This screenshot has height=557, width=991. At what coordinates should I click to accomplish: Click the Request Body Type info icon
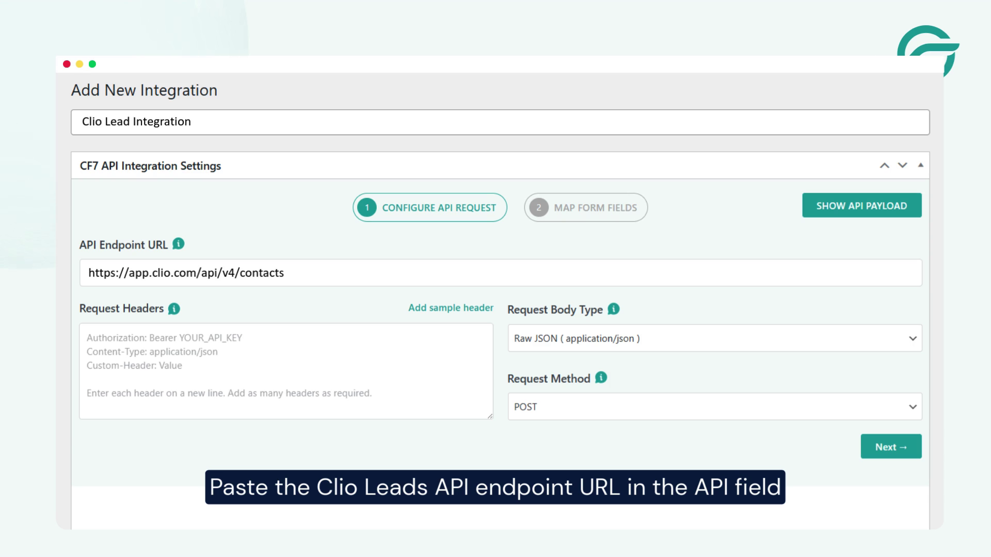pos(613,309)
